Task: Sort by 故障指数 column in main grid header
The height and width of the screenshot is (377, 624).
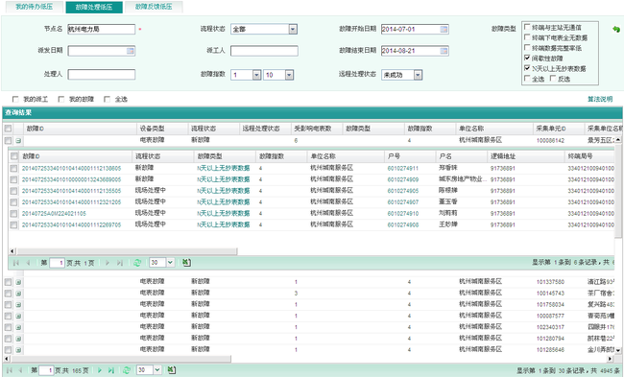Action: pyautogui.click(x=429, y=129)
